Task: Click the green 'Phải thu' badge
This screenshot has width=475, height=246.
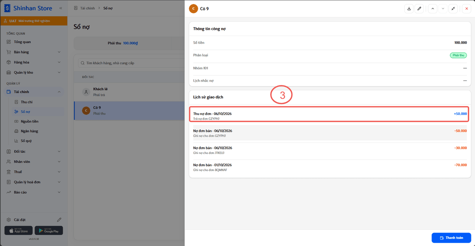Action: (458, 55)
